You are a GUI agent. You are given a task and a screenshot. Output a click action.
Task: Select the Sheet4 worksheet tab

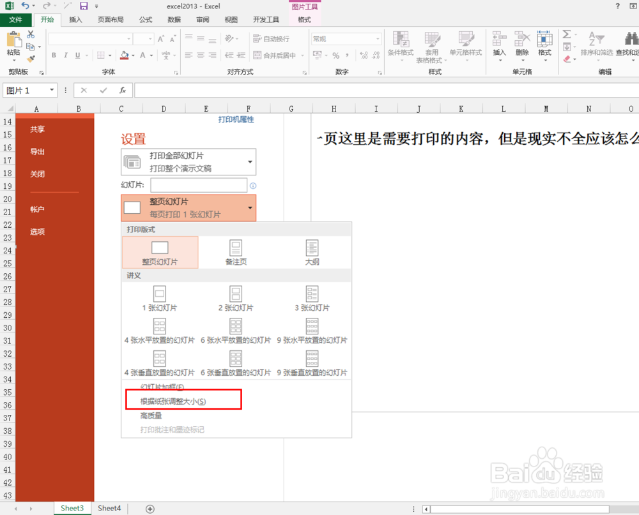point(109,508)
